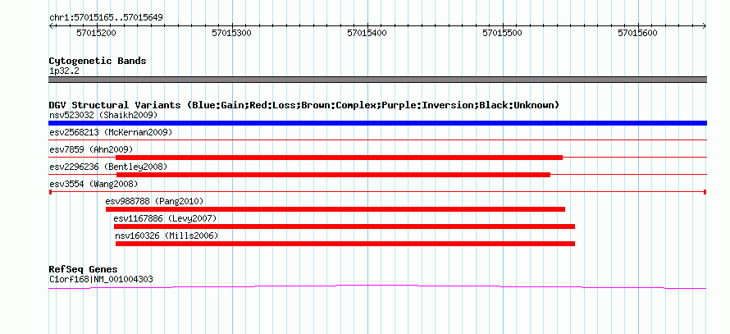Select the esv2568213 (McKernan2009) label

click(111, 132)
